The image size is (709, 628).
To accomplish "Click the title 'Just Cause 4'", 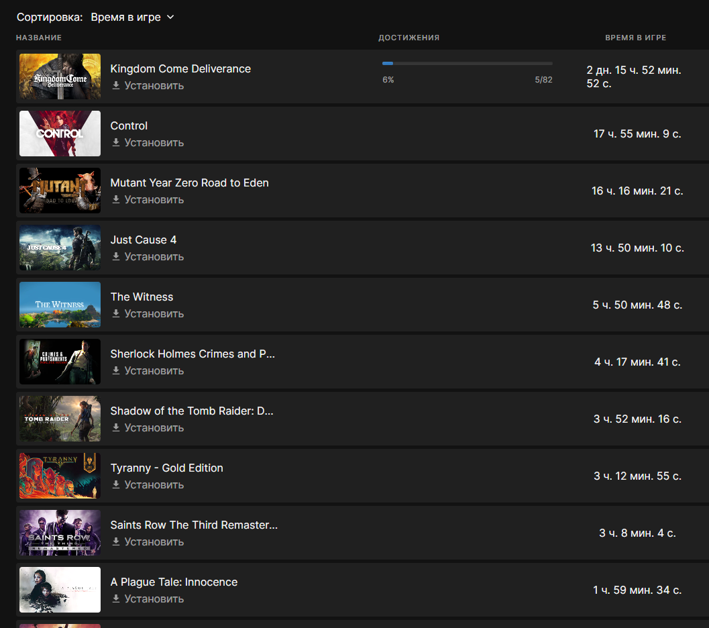I will [x=144, y=240].
